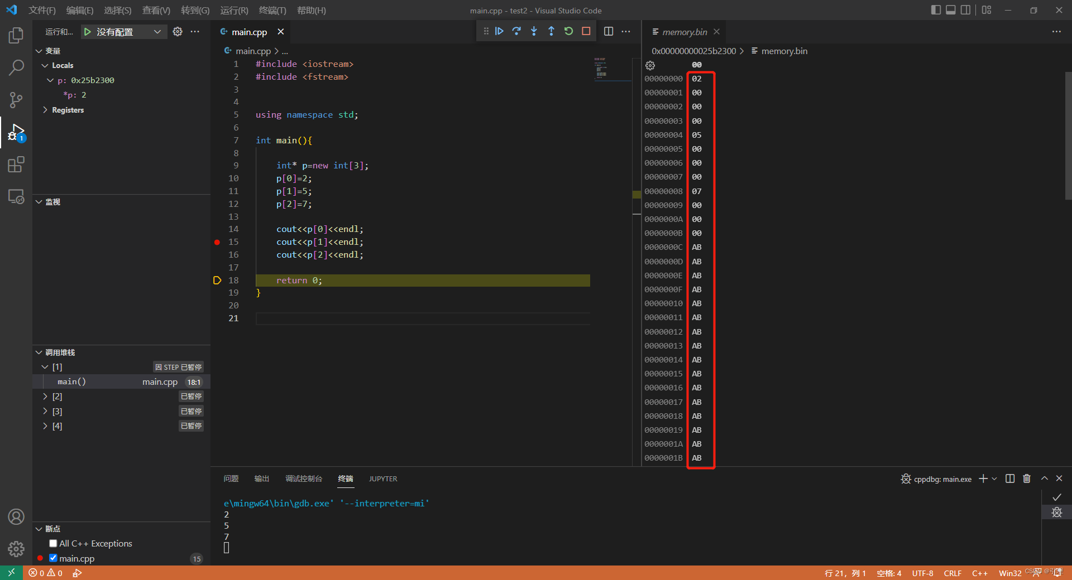Stop debugging with the red stop icon
This screenshot has height=580, width=1072.
coord(586,31)
